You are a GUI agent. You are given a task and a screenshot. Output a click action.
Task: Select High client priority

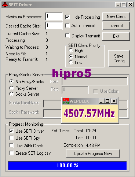pos(71,50)
